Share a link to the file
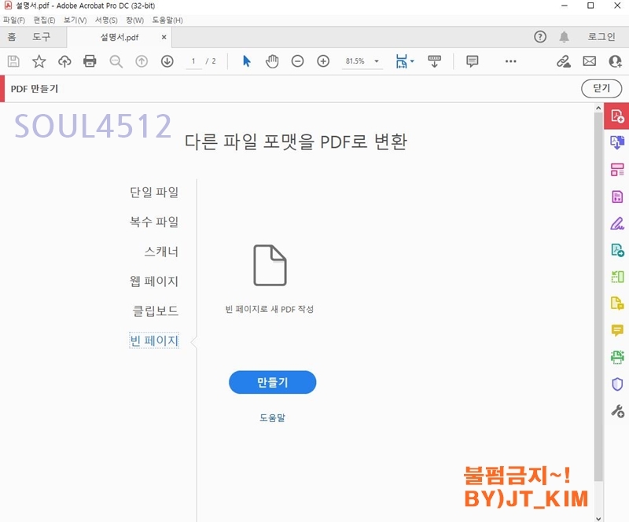 [564, 61]
